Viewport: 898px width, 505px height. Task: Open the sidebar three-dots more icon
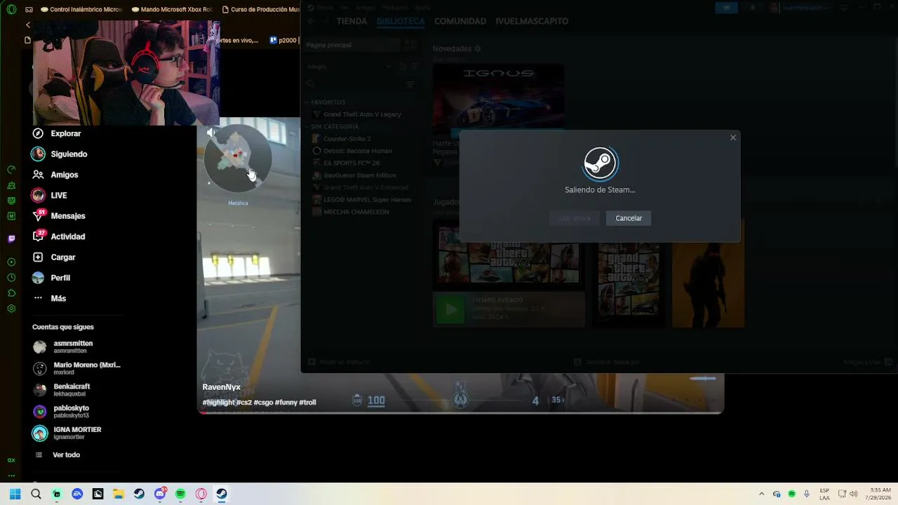[11, 474]
